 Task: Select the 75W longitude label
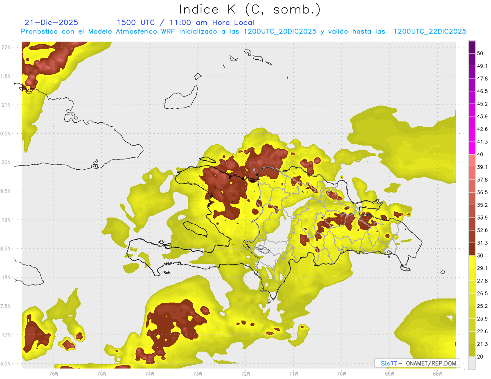tap(101, 373)
